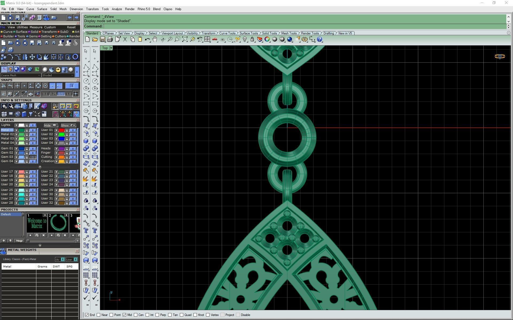Click the Cut scissors icon
513x320 pixels.
125,39
